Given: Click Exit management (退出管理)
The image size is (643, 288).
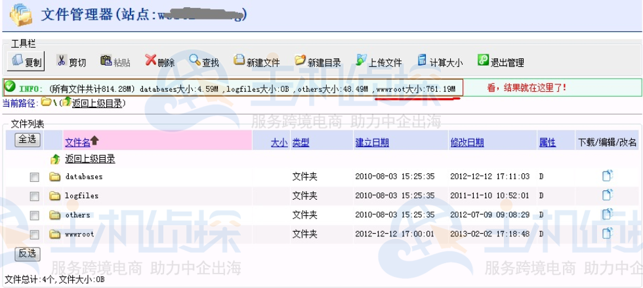Looking at the screenshot, I should [501, 62].
